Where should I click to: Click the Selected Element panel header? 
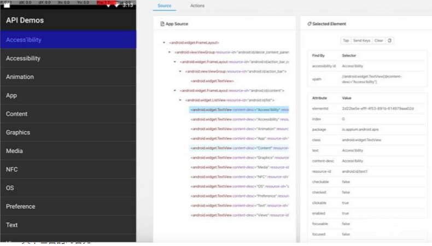[326, 24]
